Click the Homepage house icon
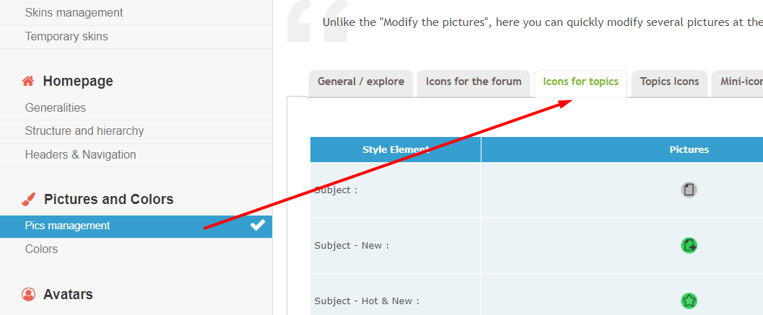 tap(28, 81)
